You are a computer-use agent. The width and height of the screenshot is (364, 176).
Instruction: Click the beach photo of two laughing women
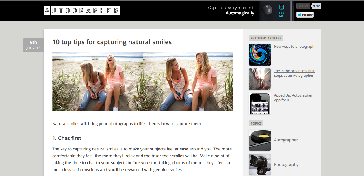(142, 82)
